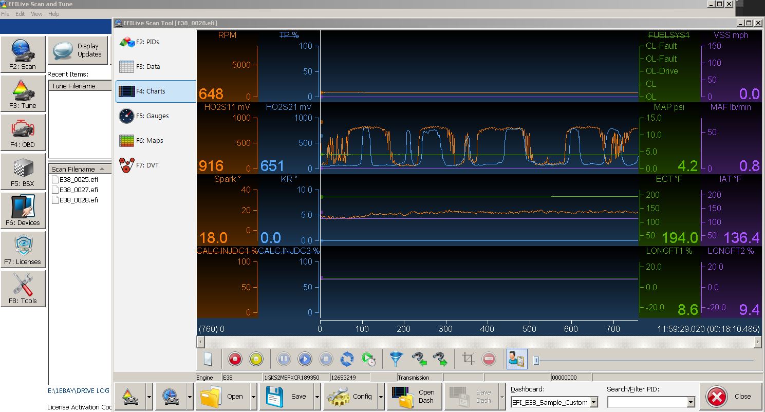Image resolution: width=765 pixels, height=412 pixels.
Task: Click the tune car icon button at bottom
Action: [x=129, y=397]
